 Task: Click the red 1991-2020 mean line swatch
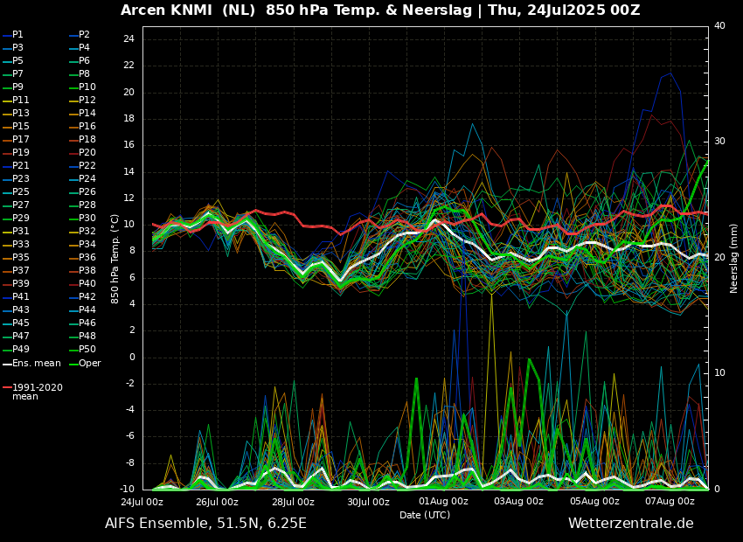(x=7, y=387)
